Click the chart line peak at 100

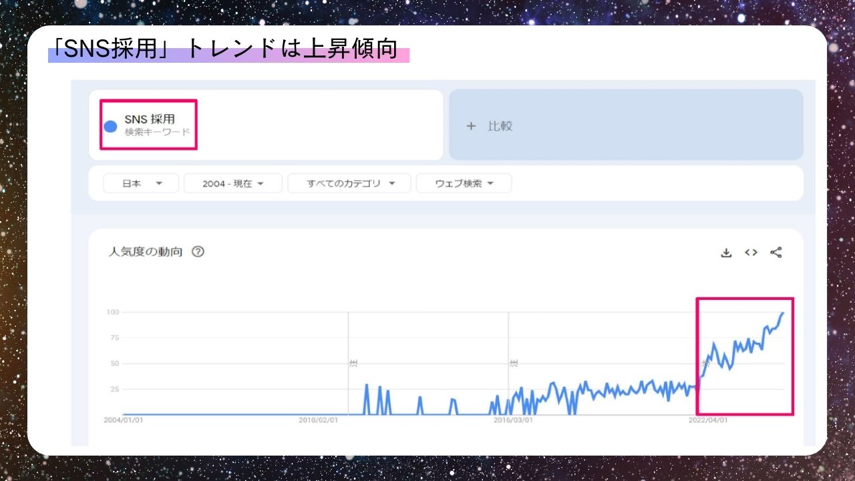[x=782, y=313]
